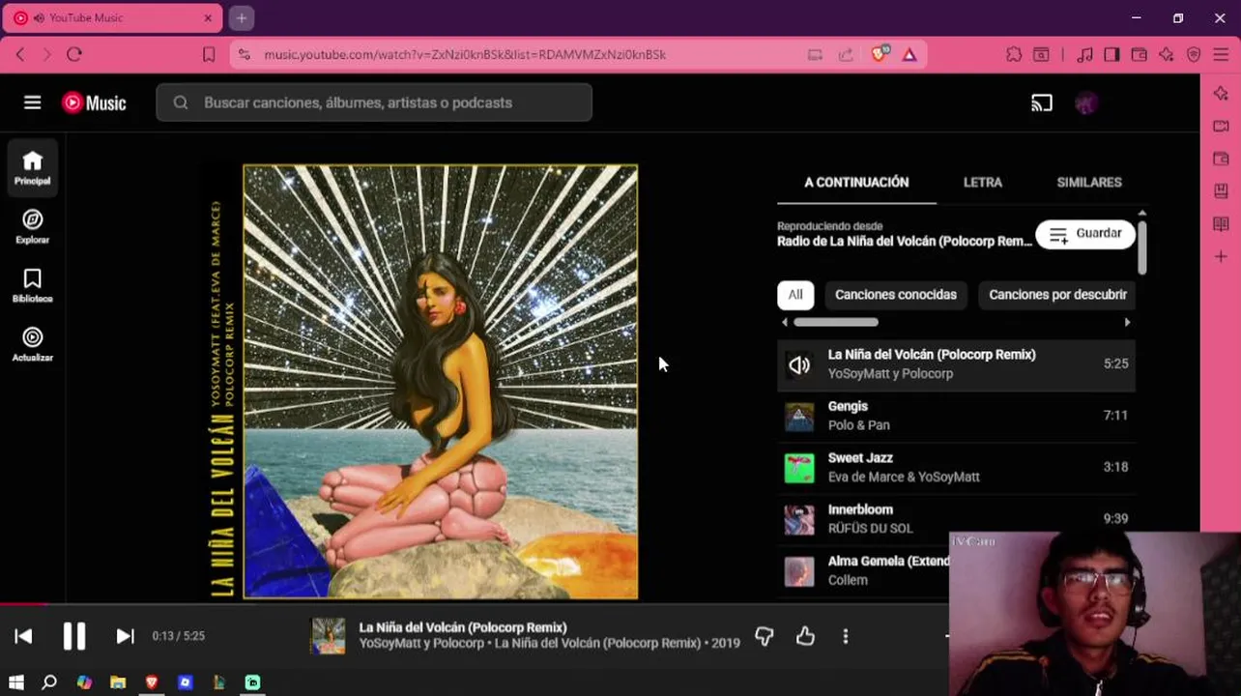The image size is (1241, 696).
Task: Switch to the LETRA tab
Action: click(x=983, y=182)
